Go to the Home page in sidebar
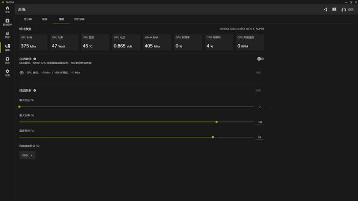 (7, 10)
